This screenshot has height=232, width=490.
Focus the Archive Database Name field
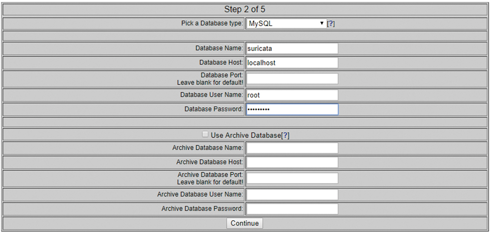coord(292,148)
